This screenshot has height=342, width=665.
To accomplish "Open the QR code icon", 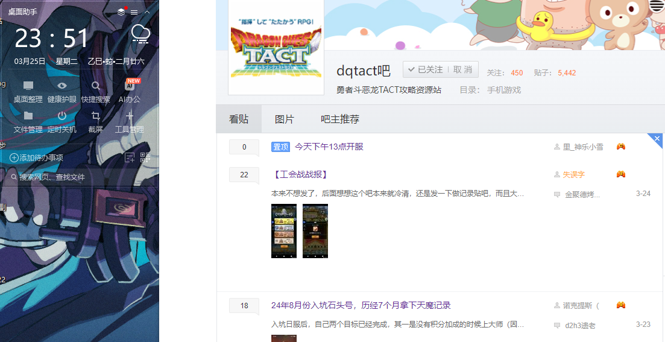I will pyautogui.click(x=145, y=158).
